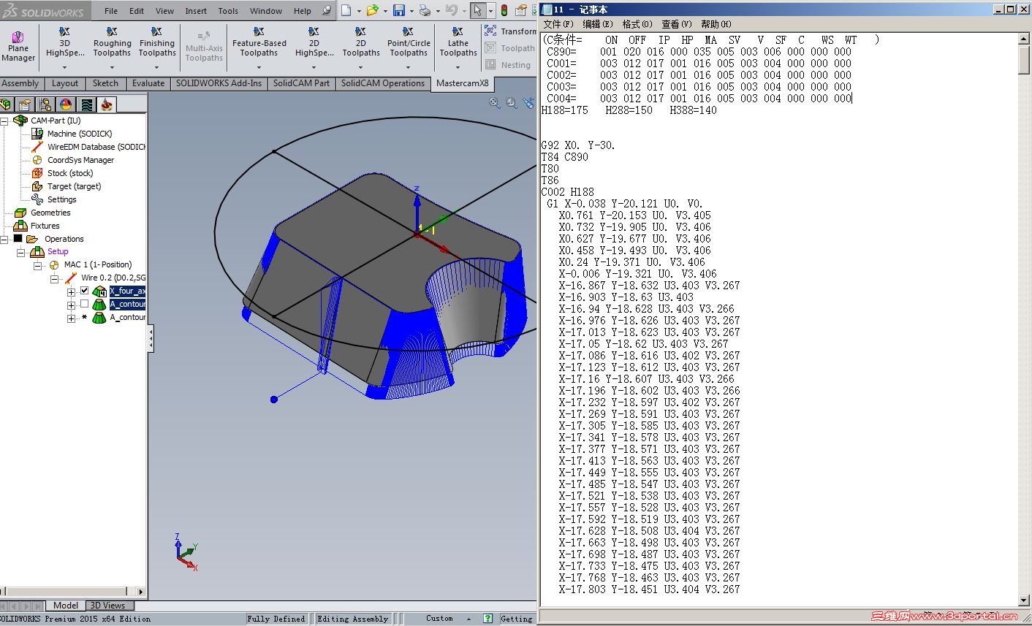The width and height of the screenshot is (1032, 626).
Task: Click Notepad's vertical scrollbar down arrow
Action: (x=1024, y=600)
